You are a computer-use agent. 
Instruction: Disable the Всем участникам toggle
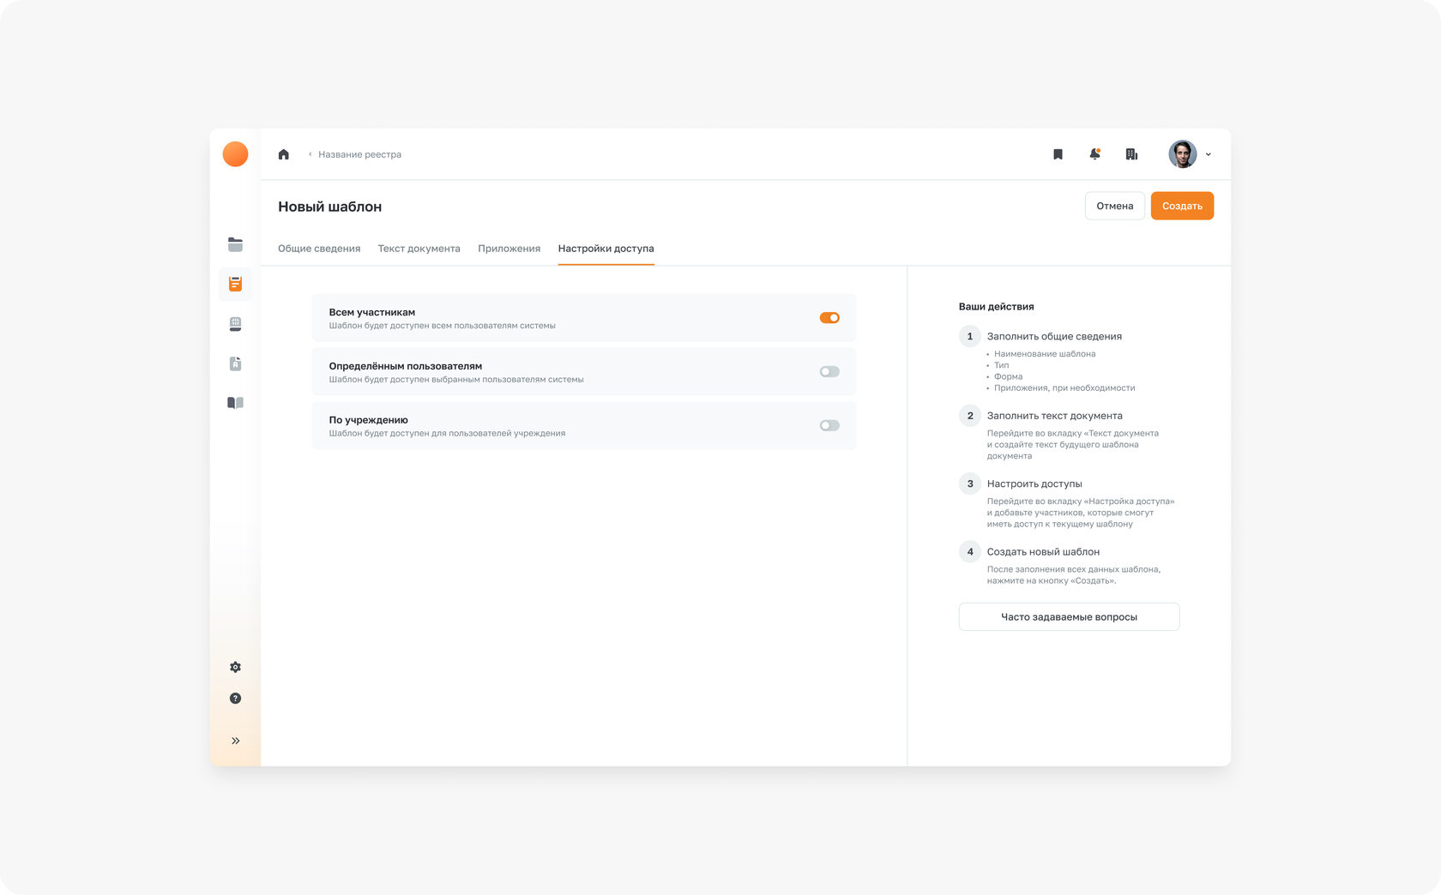click(x=829, y=318)
